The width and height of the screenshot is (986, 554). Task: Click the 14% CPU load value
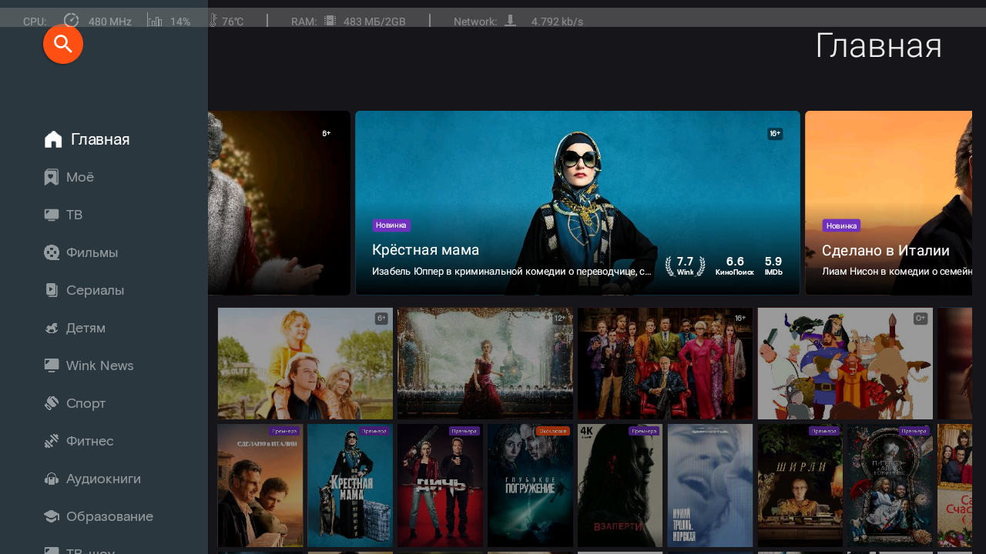point(180,22)
